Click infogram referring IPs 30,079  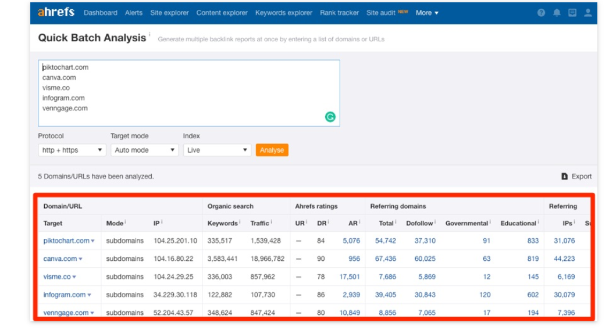pos(564,295)
